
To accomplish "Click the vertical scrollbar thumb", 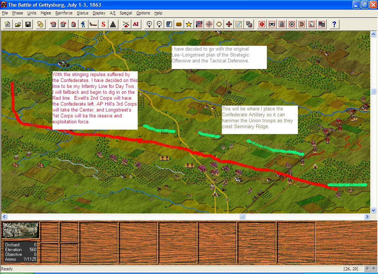I will 374,91.
